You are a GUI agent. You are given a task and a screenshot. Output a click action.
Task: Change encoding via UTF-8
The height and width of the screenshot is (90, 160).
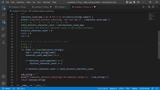(x=121, y=88)
